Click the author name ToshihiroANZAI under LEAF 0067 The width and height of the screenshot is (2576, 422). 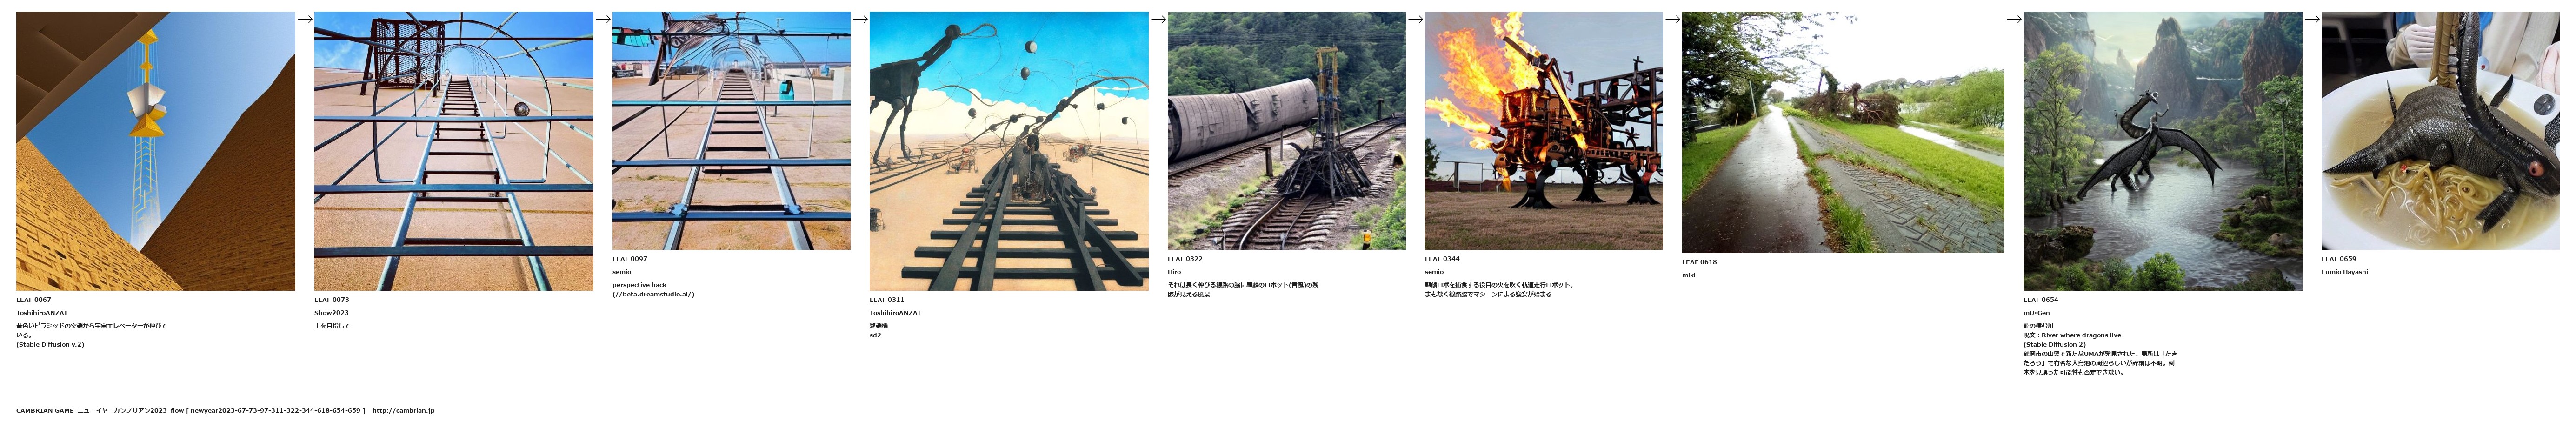coord(42,313)
